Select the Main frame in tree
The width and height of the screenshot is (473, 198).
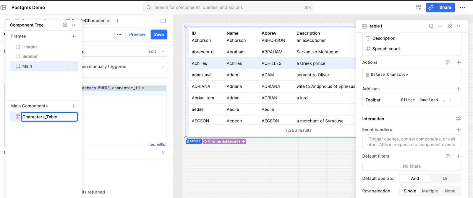[44, 66]
